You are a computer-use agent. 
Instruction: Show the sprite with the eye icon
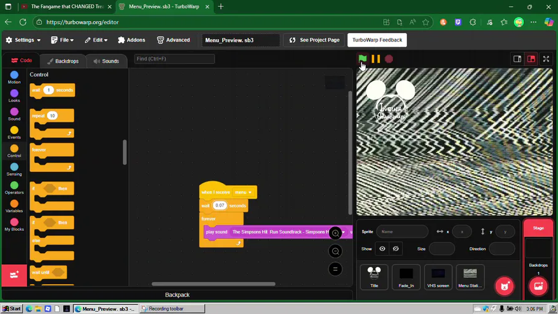(382, 249)
